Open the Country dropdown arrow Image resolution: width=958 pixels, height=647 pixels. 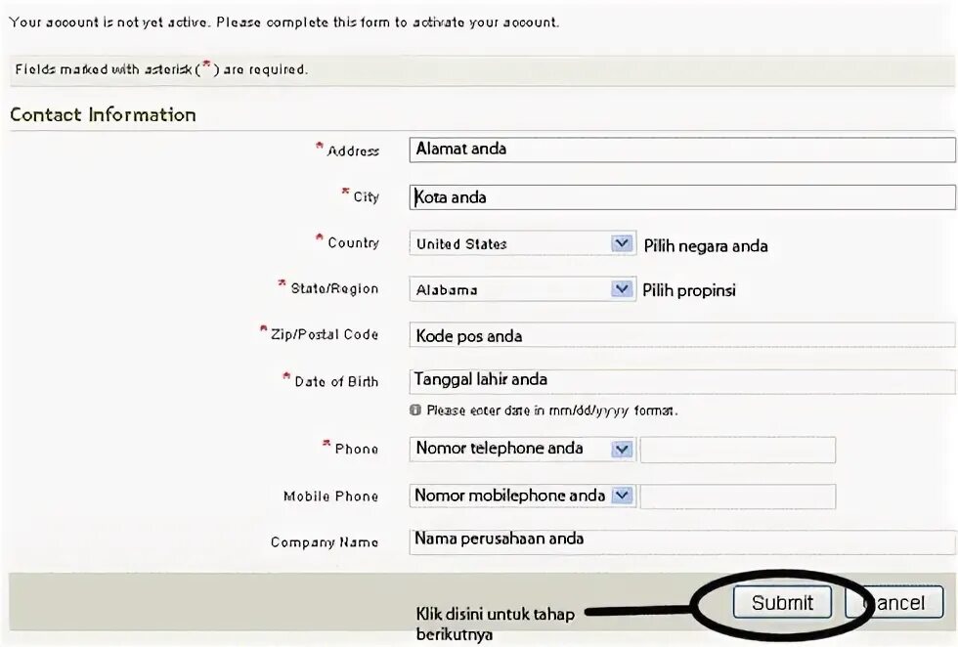620,242
